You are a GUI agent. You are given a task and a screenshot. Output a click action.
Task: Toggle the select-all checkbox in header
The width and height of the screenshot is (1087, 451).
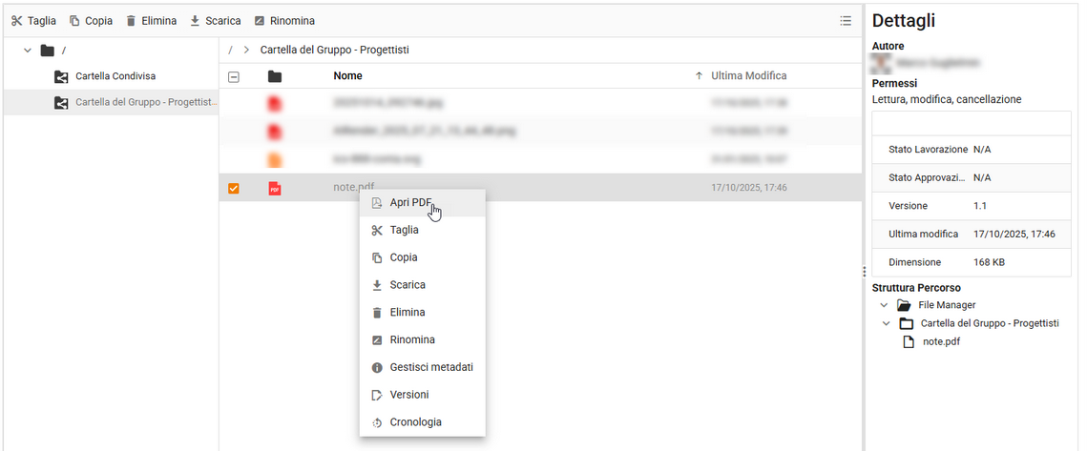234,77
